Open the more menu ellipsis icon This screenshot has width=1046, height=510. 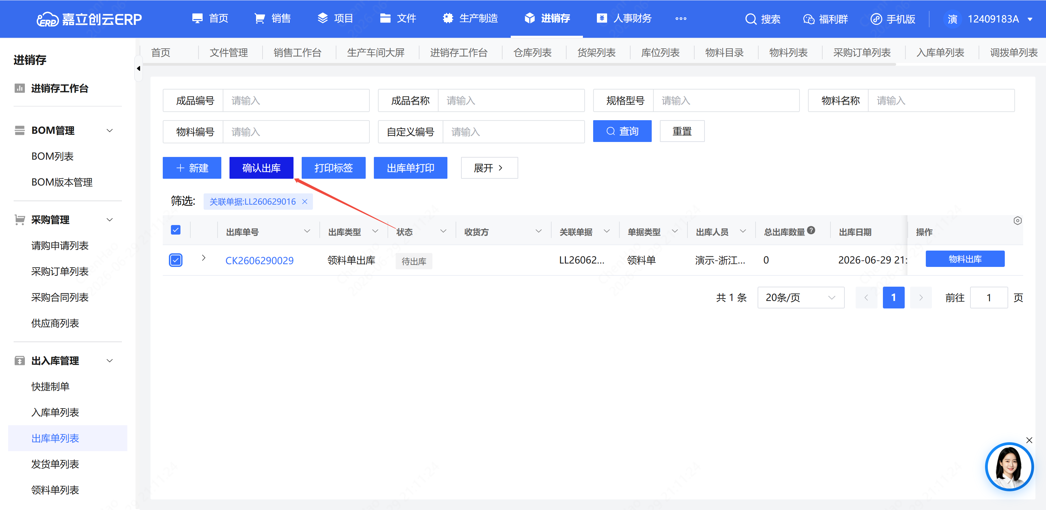click(x=681, y=19)
